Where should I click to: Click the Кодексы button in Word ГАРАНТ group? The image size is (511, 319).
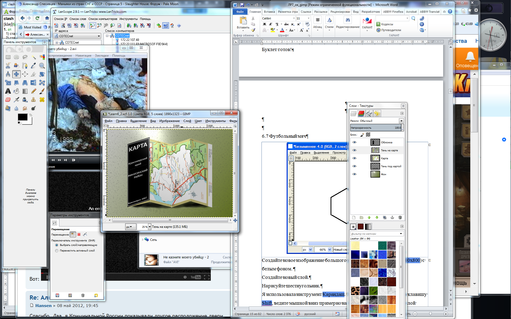pos(385,24)
